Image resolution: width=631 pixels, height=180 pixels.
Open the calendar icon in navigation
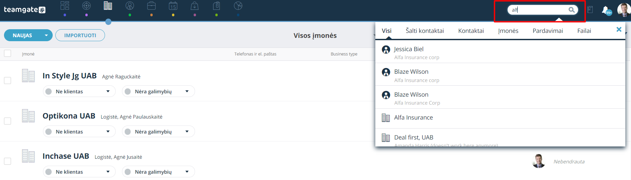coord(173,6)
